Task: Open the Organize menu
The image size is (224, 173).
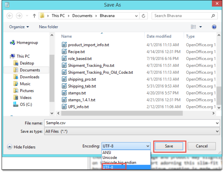Action: point(19,27)
